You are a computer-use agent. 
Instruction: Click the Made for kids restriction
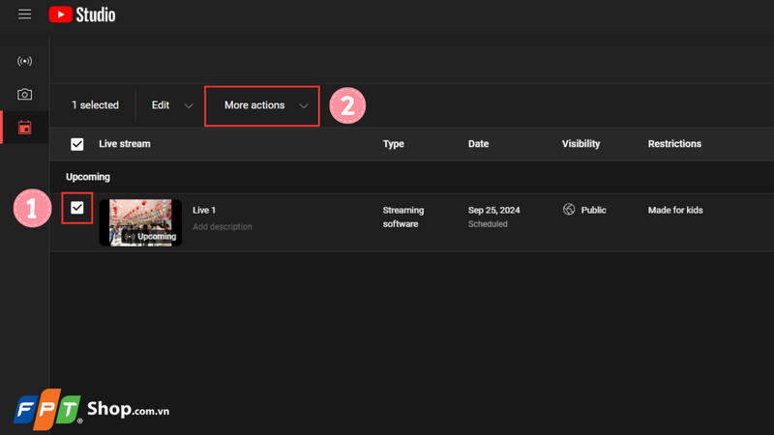click(x=675, y=210)
